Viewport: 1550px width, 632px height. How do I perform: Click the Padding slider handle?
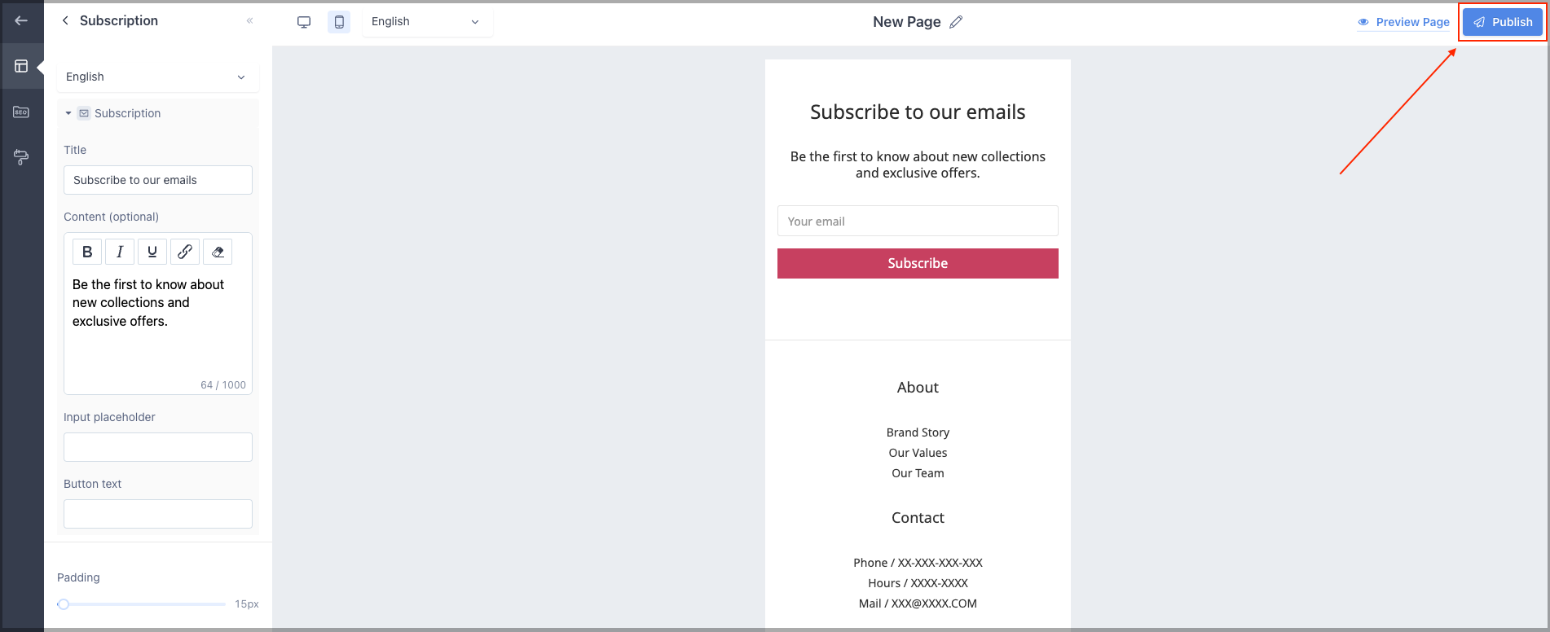(64, 604)
